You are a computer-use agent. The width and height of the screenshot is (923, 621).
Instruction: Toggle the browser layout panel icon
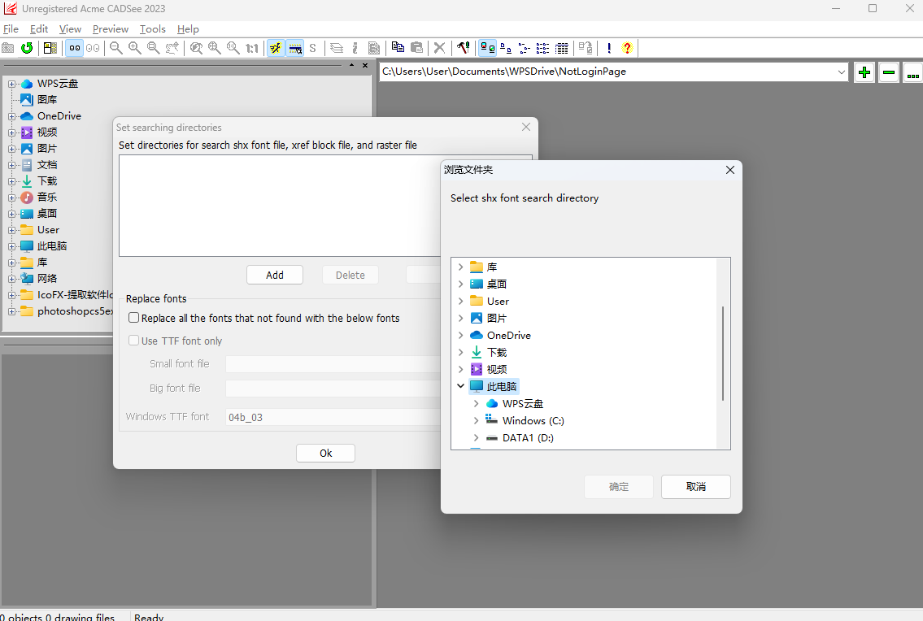tap(50, 48)
